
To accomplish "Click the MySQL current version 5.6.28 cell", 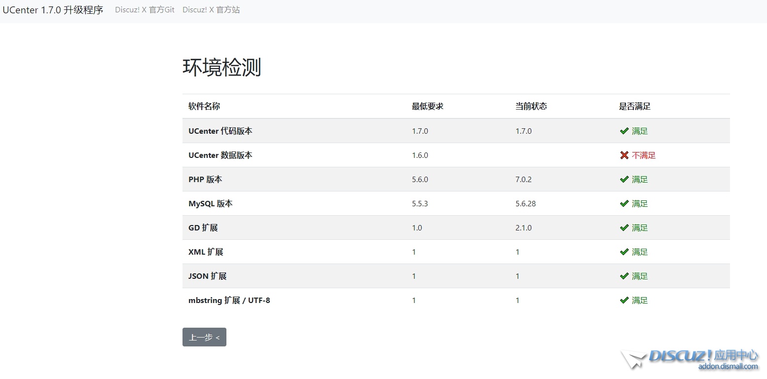I will 525,203.
